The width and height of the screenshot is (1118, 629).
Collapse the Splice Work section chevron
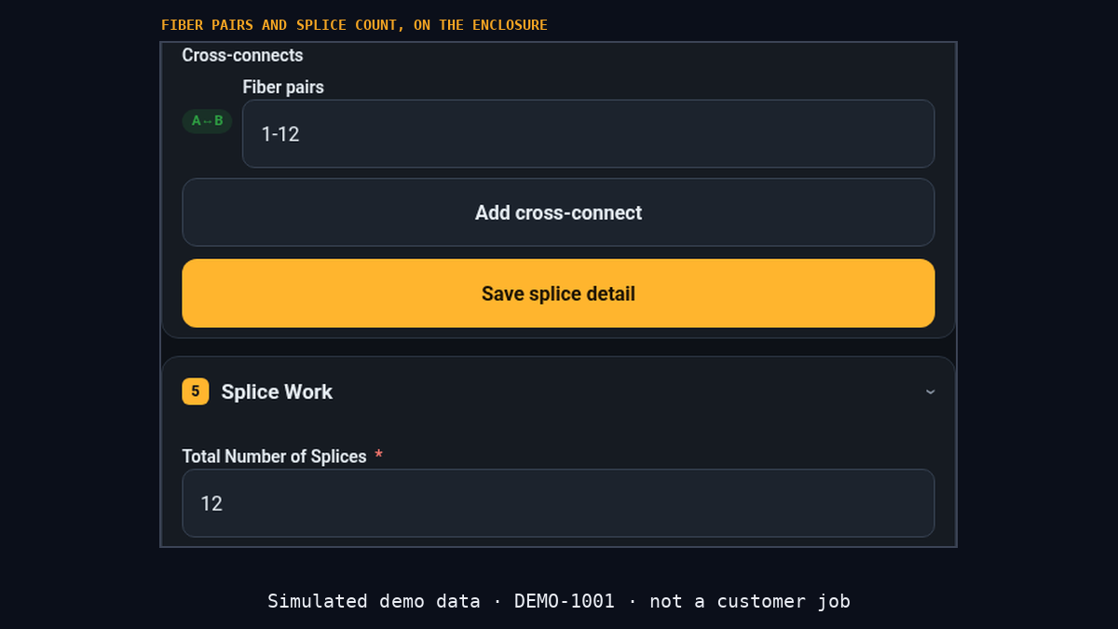pyautogui.click(x=930, y=392)
